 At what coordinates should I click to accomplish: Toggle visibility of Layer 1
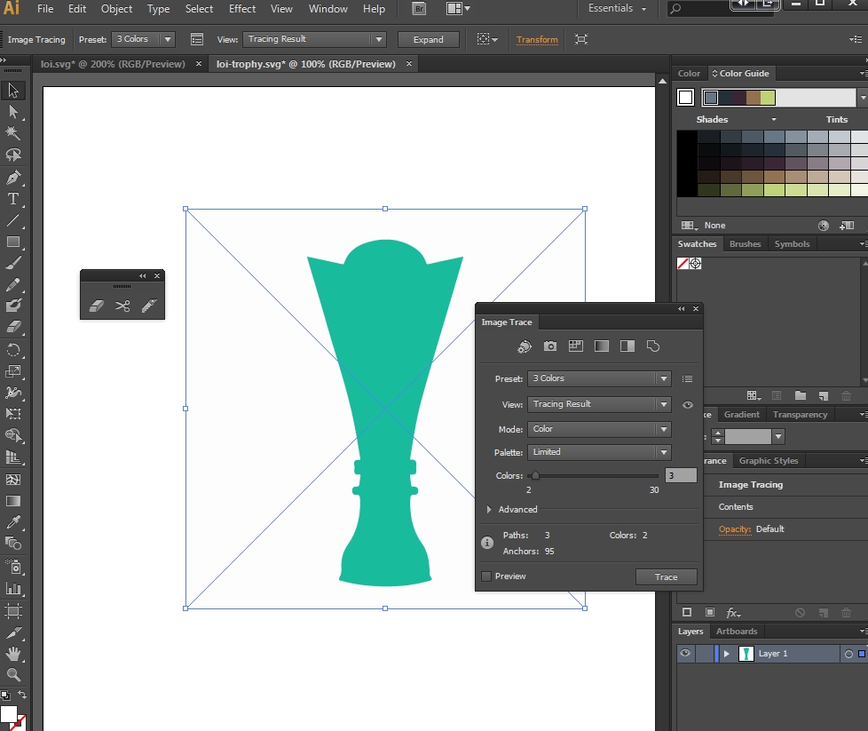click(x=685, y=654)
